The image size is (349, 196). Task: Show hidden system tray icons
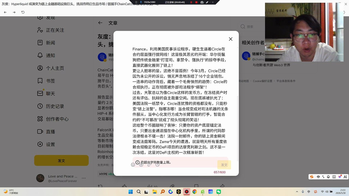297,192
